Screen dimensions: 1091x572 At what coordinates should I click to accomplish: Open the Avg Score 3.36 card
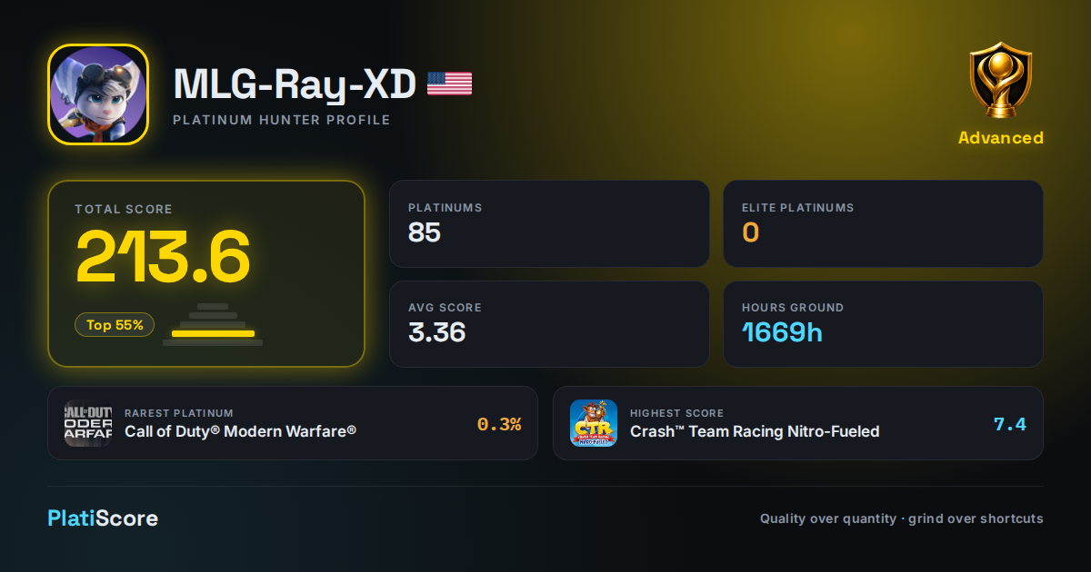549,324
